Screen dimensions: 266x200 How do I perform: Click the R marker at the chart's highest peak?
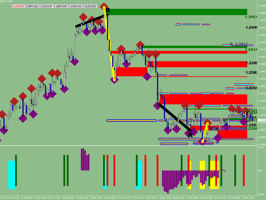tap(108, 10)
